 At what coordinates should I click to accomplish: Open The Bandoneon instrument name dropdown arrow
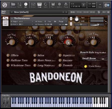pos(12,18)
